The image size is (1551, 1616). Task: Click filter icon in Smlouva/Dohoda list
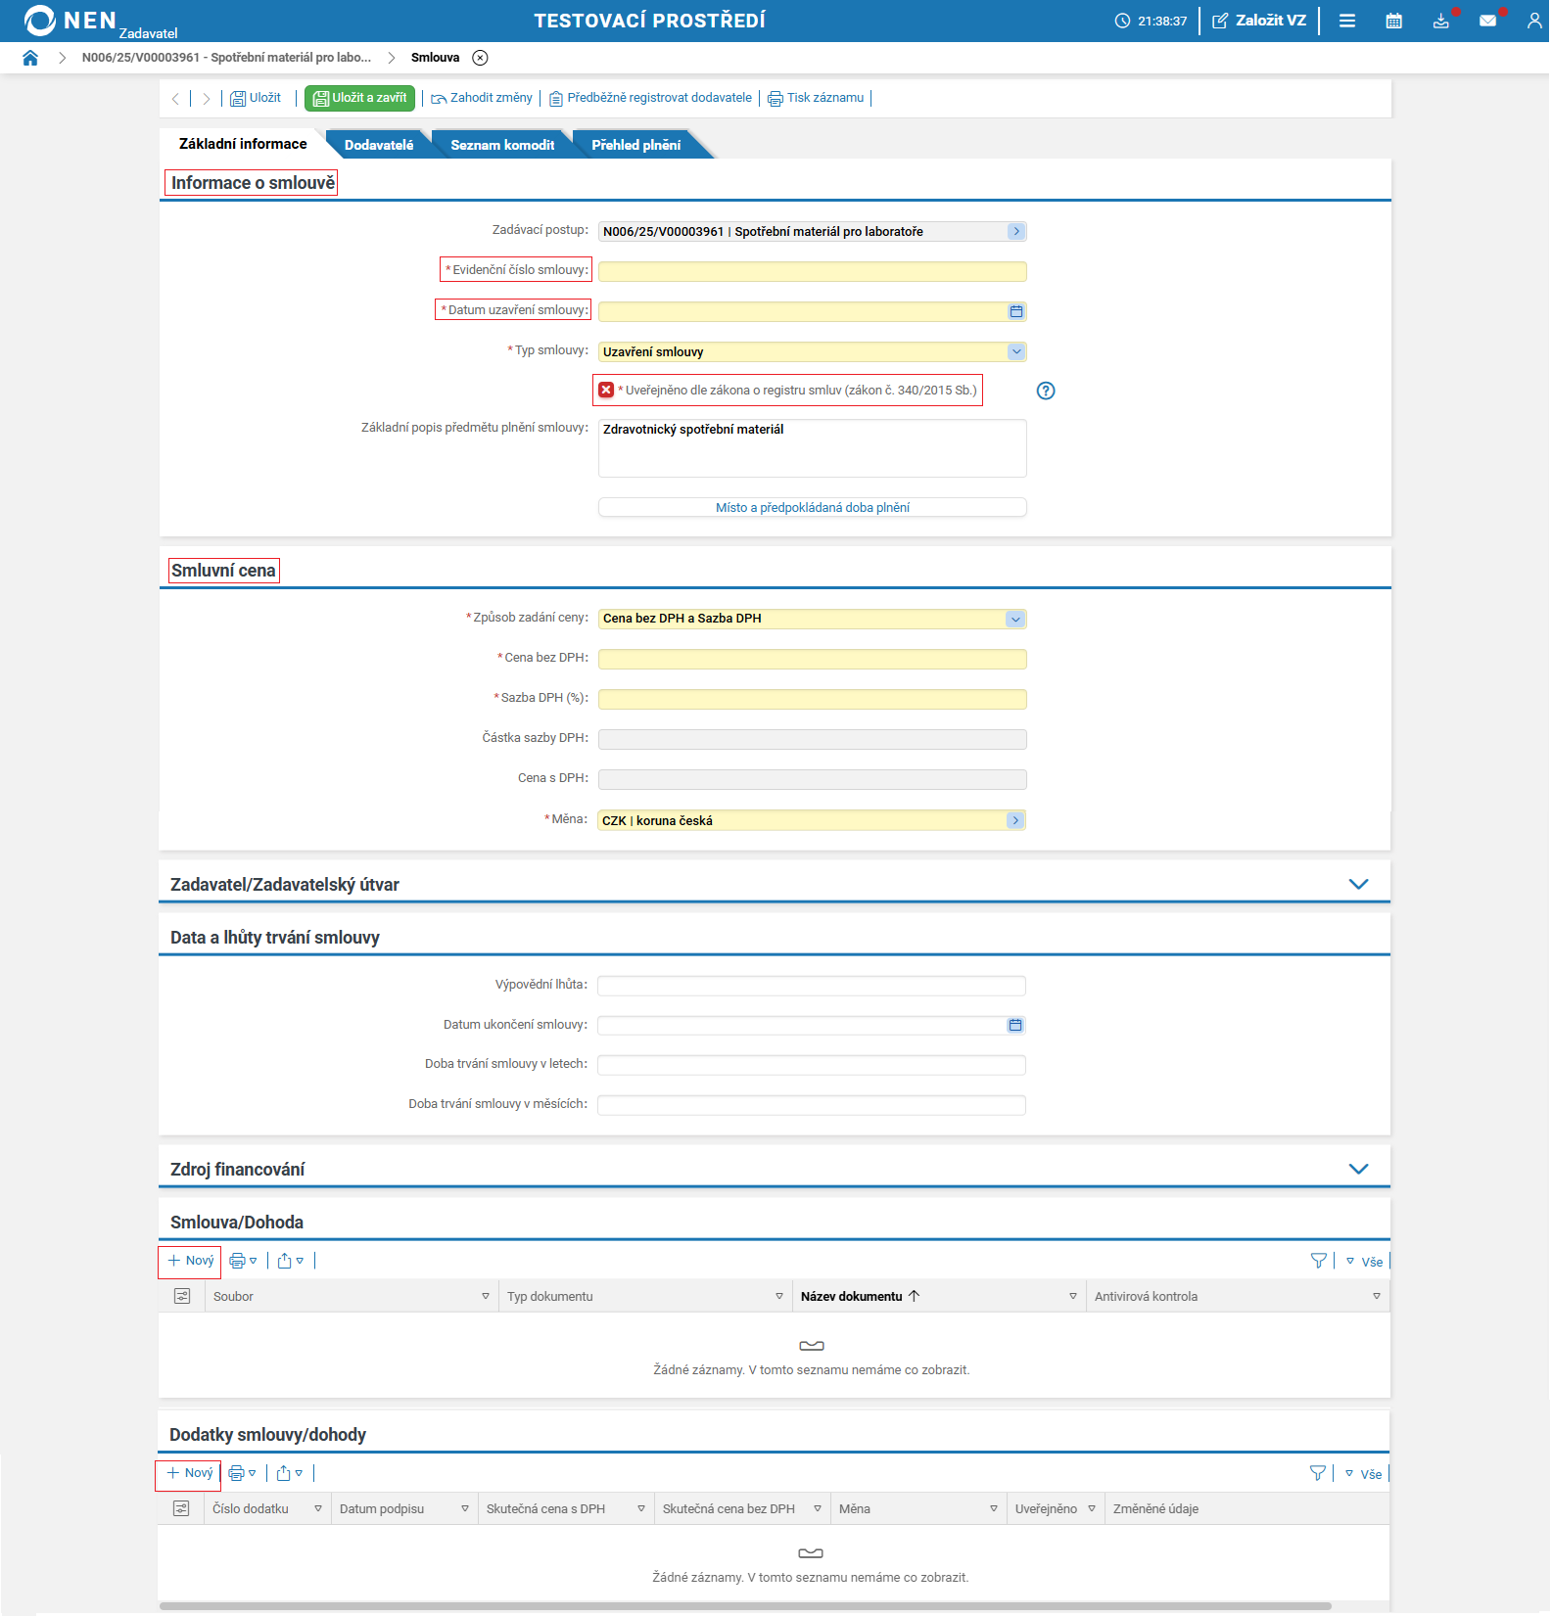click(x=1318, y=1261)
